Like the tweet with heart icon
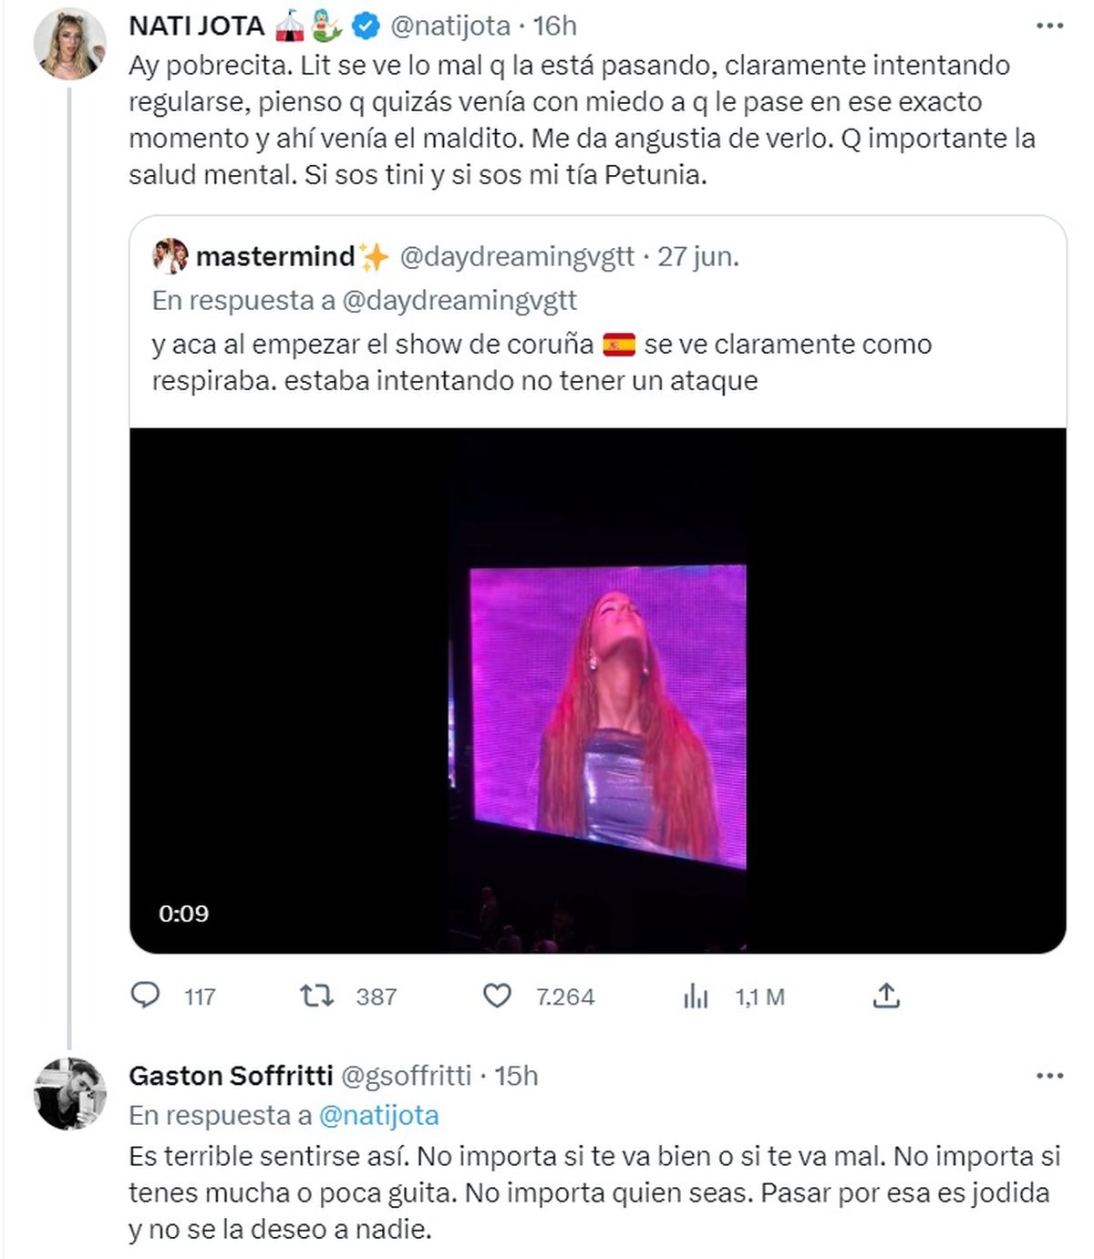 497,996
